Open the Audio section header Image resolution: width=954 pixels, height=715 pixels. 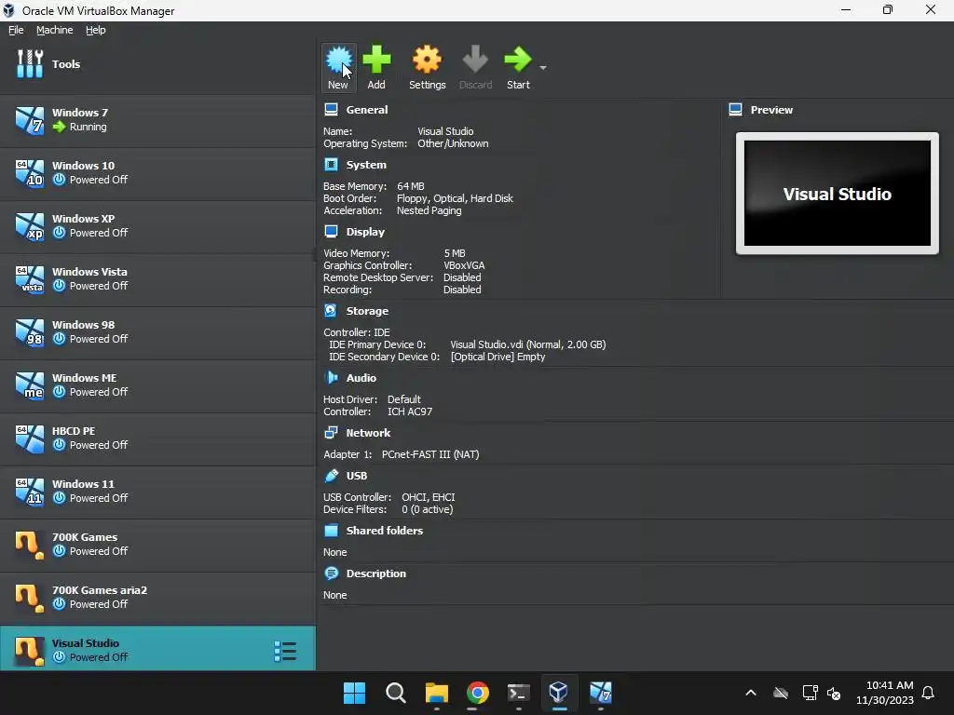tap(361, 378)
